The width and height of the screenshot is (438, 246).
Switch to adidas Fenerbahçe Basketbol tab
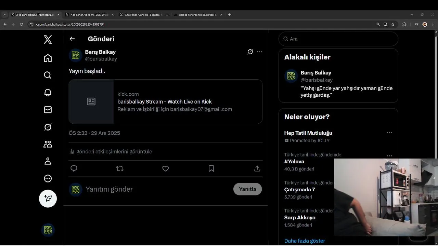pos(198,15)
